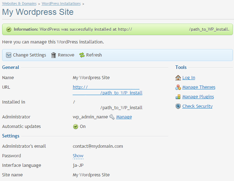Image resolution: width=234 pixels, height=181 pixels.
Task: Show the administrator password
Action: (x=78, y=156)
